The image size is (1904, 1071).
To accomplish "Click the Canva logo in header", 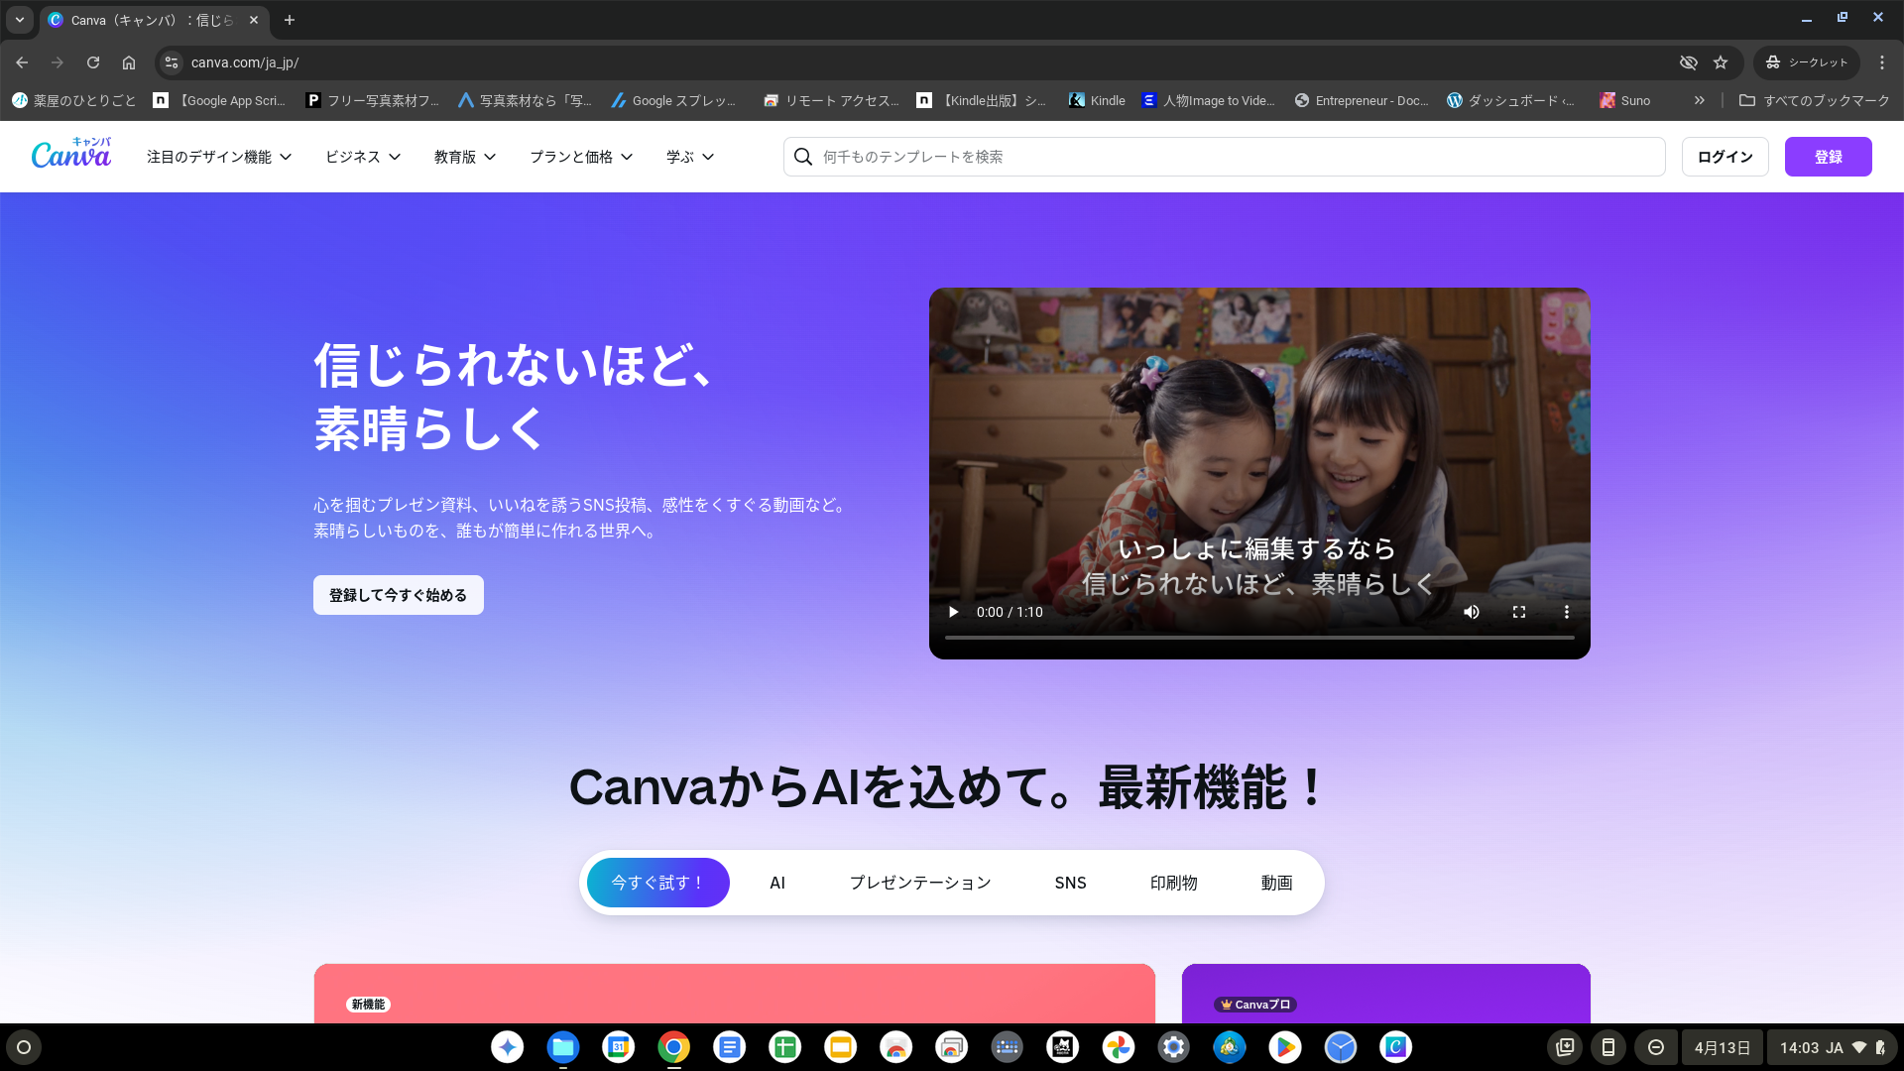I will (x=70, y=155).
